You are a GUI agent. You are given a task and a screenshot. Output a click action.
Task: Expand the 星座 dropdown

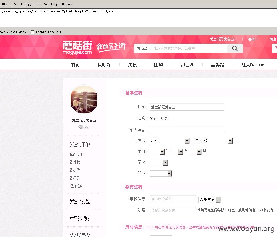pyautogui.click(x=159, y=163)
